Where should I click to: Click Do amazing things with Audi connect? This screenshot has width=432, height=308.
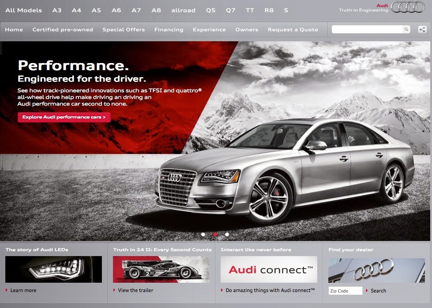[x=270, y=290]
